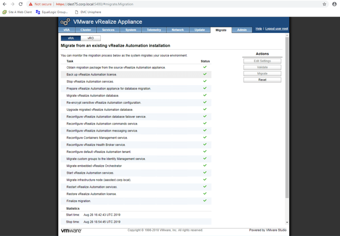The height and width of the screenshot is (236, 340).
Task: Open the Telemetry tab
Action: 154,30
